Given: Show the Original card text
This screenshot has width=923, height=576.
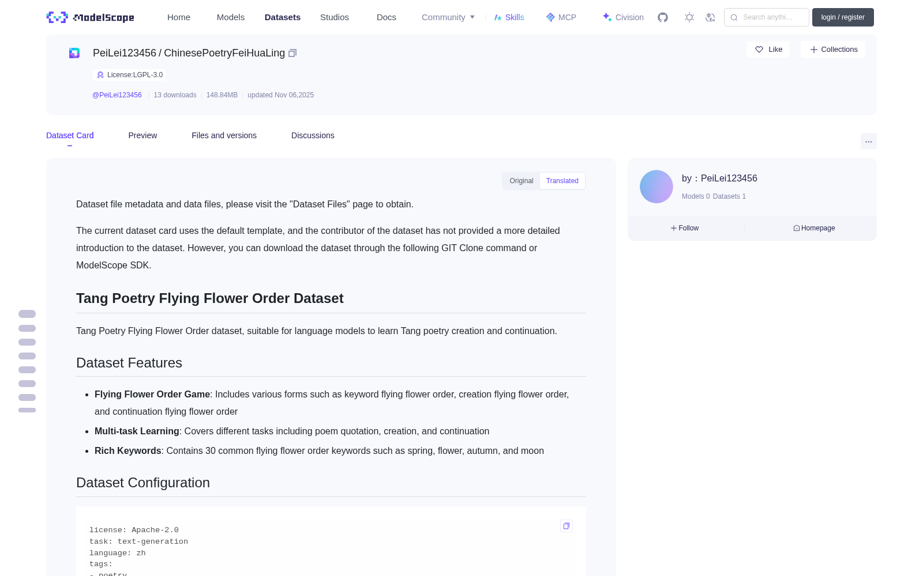Looking at the screenshot, I should click(521, 181).
